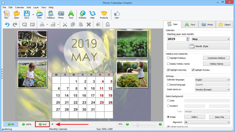Click the zoom slider handle
The image size is (235, 132).
point(138,125)
